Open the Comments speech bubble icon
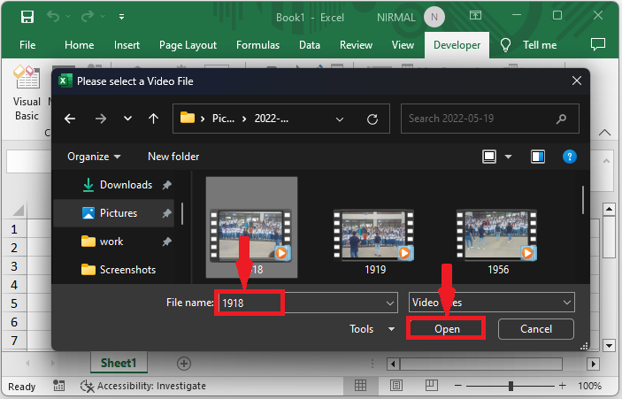Screen dimensions: 622x399 (598, 44)
